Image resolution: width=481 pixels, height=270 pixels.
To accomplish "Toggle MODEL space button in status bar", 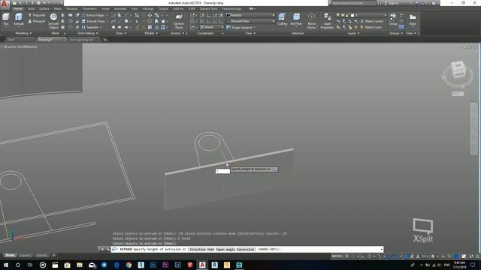I will click(337, 256).
